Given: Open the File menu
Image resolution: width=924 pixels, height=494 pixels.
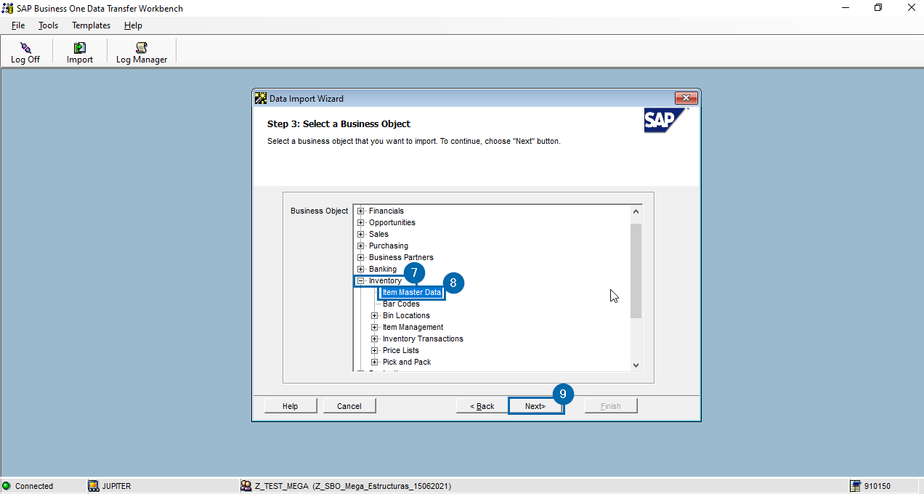Looking at the screenshot, I should coord(18,25).
